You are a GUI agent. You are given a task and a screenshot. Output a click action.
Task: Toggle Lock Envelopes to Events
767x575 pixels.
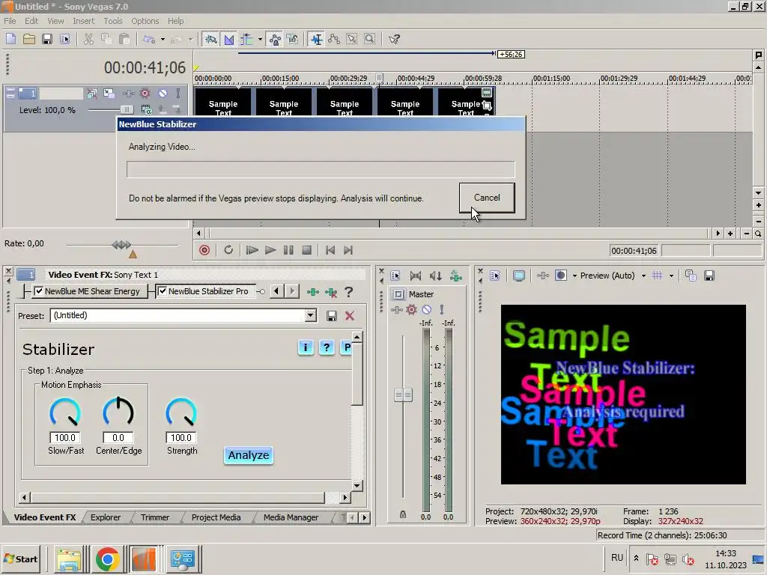[275, 39]
